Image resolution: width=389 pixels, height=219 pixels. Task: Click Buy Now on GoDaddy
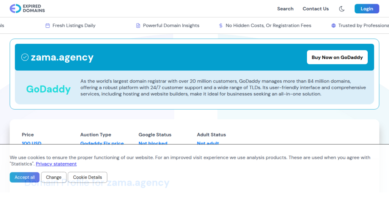[337, 57]
